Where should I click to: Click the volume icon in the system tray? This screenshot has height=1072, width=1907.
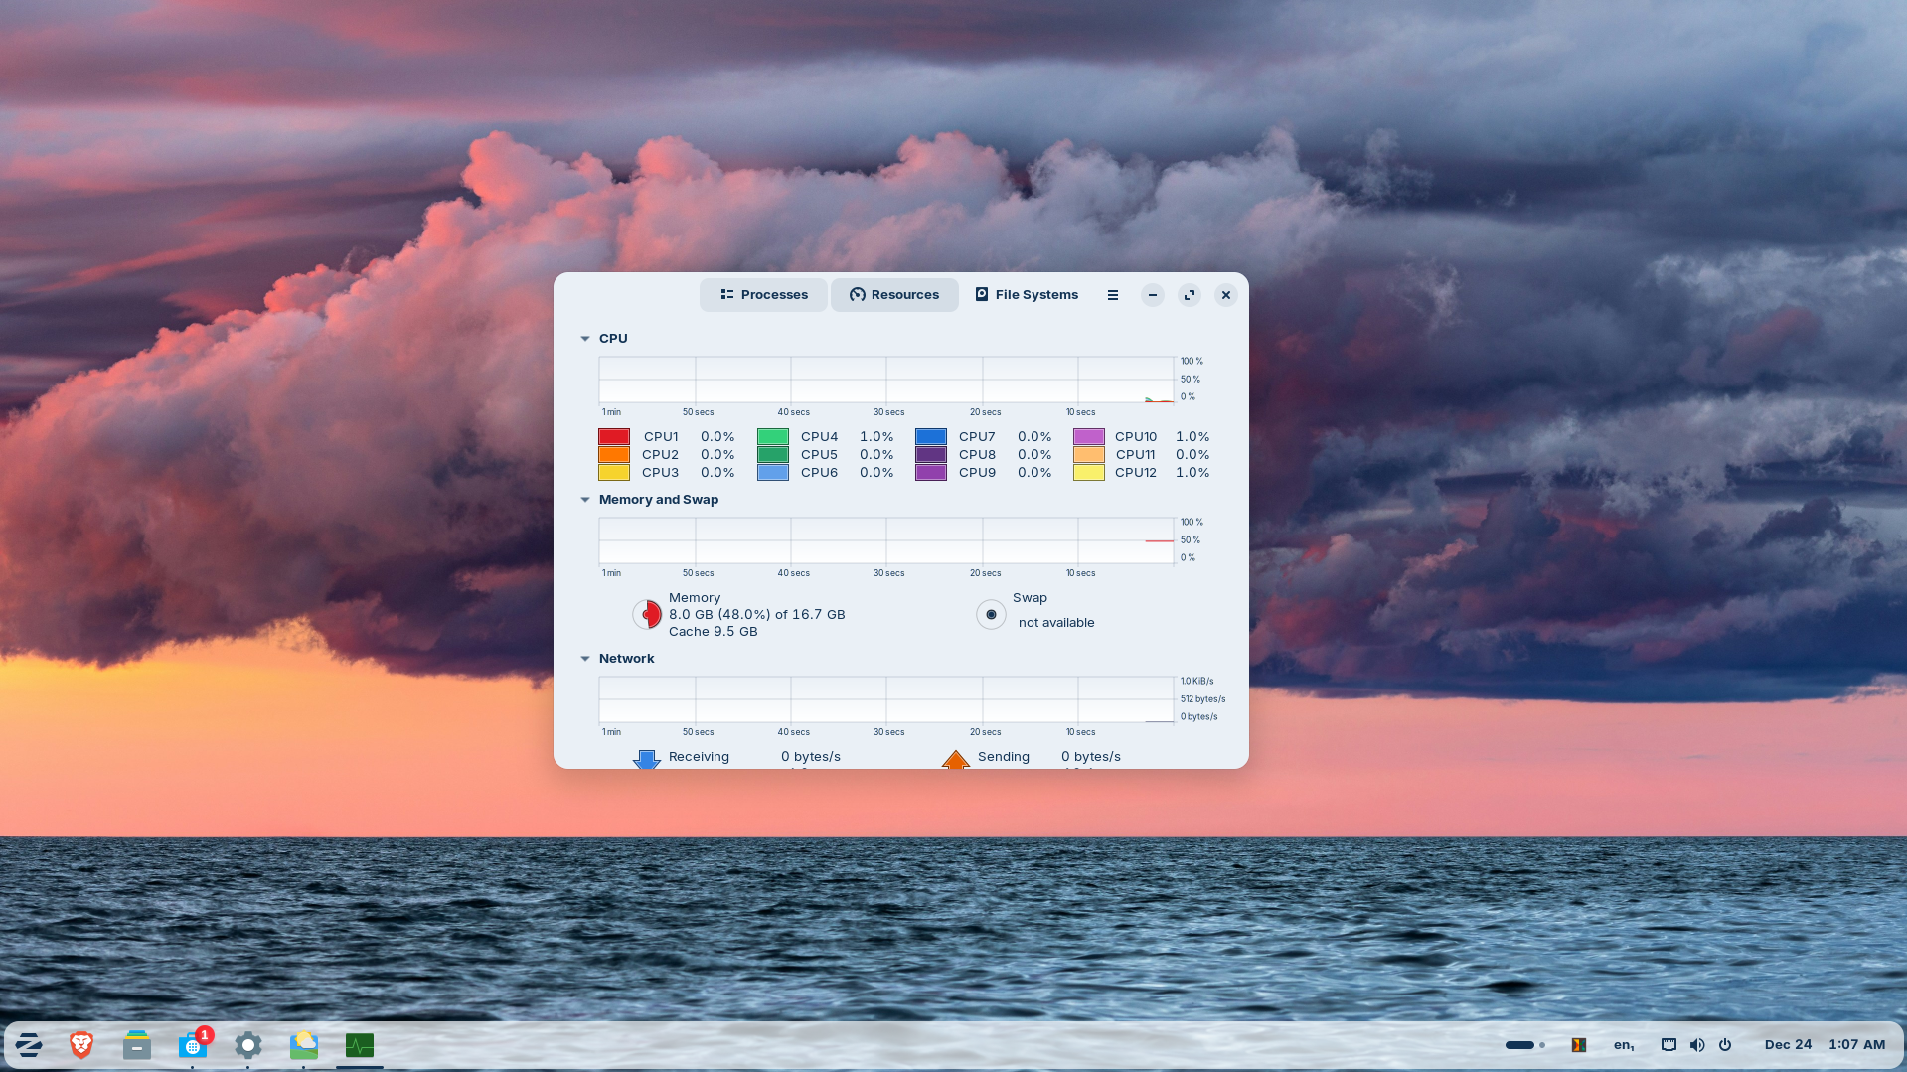pos(1696,1044)
